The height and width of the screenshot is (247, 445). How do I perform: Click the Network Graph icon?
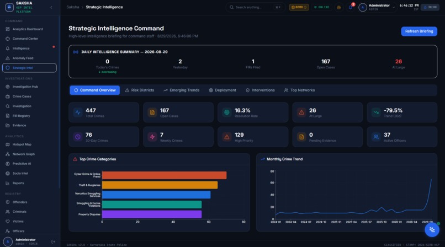pyautogui.click(x=8, y=154)
